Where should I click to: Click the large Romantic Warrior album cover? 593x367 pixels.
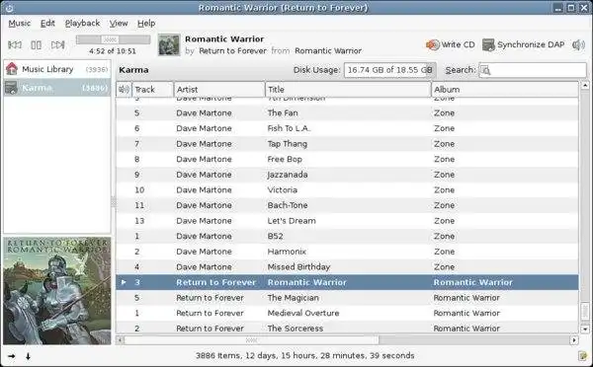click(x=57, y=291)
